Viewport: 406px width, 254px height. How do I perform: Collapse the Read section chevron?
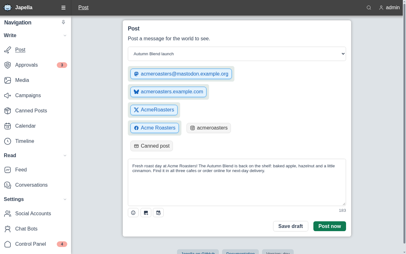65,156
